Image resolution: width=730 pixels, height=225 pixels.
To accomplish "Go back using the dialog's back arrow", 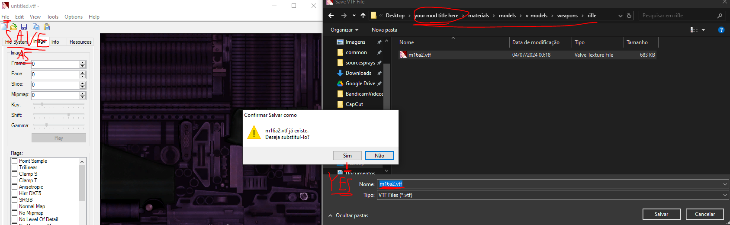I will (x=331, y=16).
